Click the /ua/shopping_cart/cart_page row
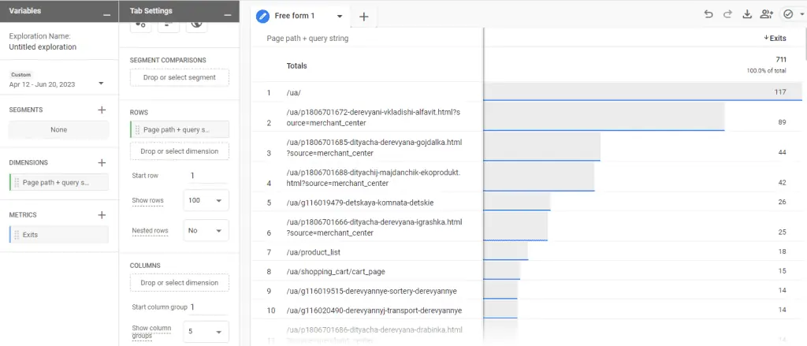Screen dimensions: 807x346 [336, 271]
